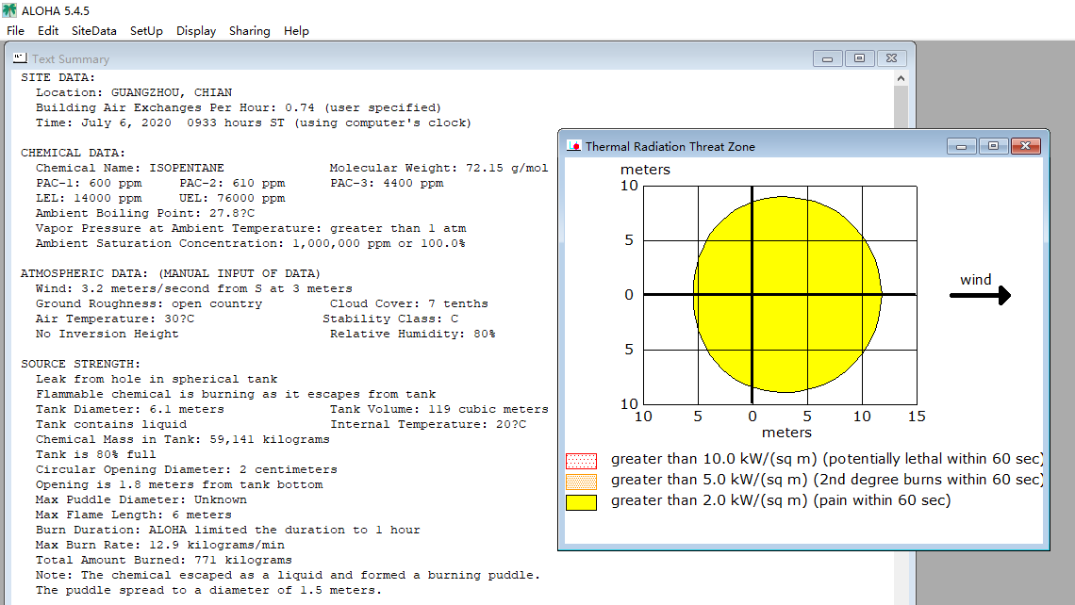Viewport: 1075px width, 605px height.
Task: Click 'Location: GUANGZHOU, CHIAN' line
Action: pos(134,92)
